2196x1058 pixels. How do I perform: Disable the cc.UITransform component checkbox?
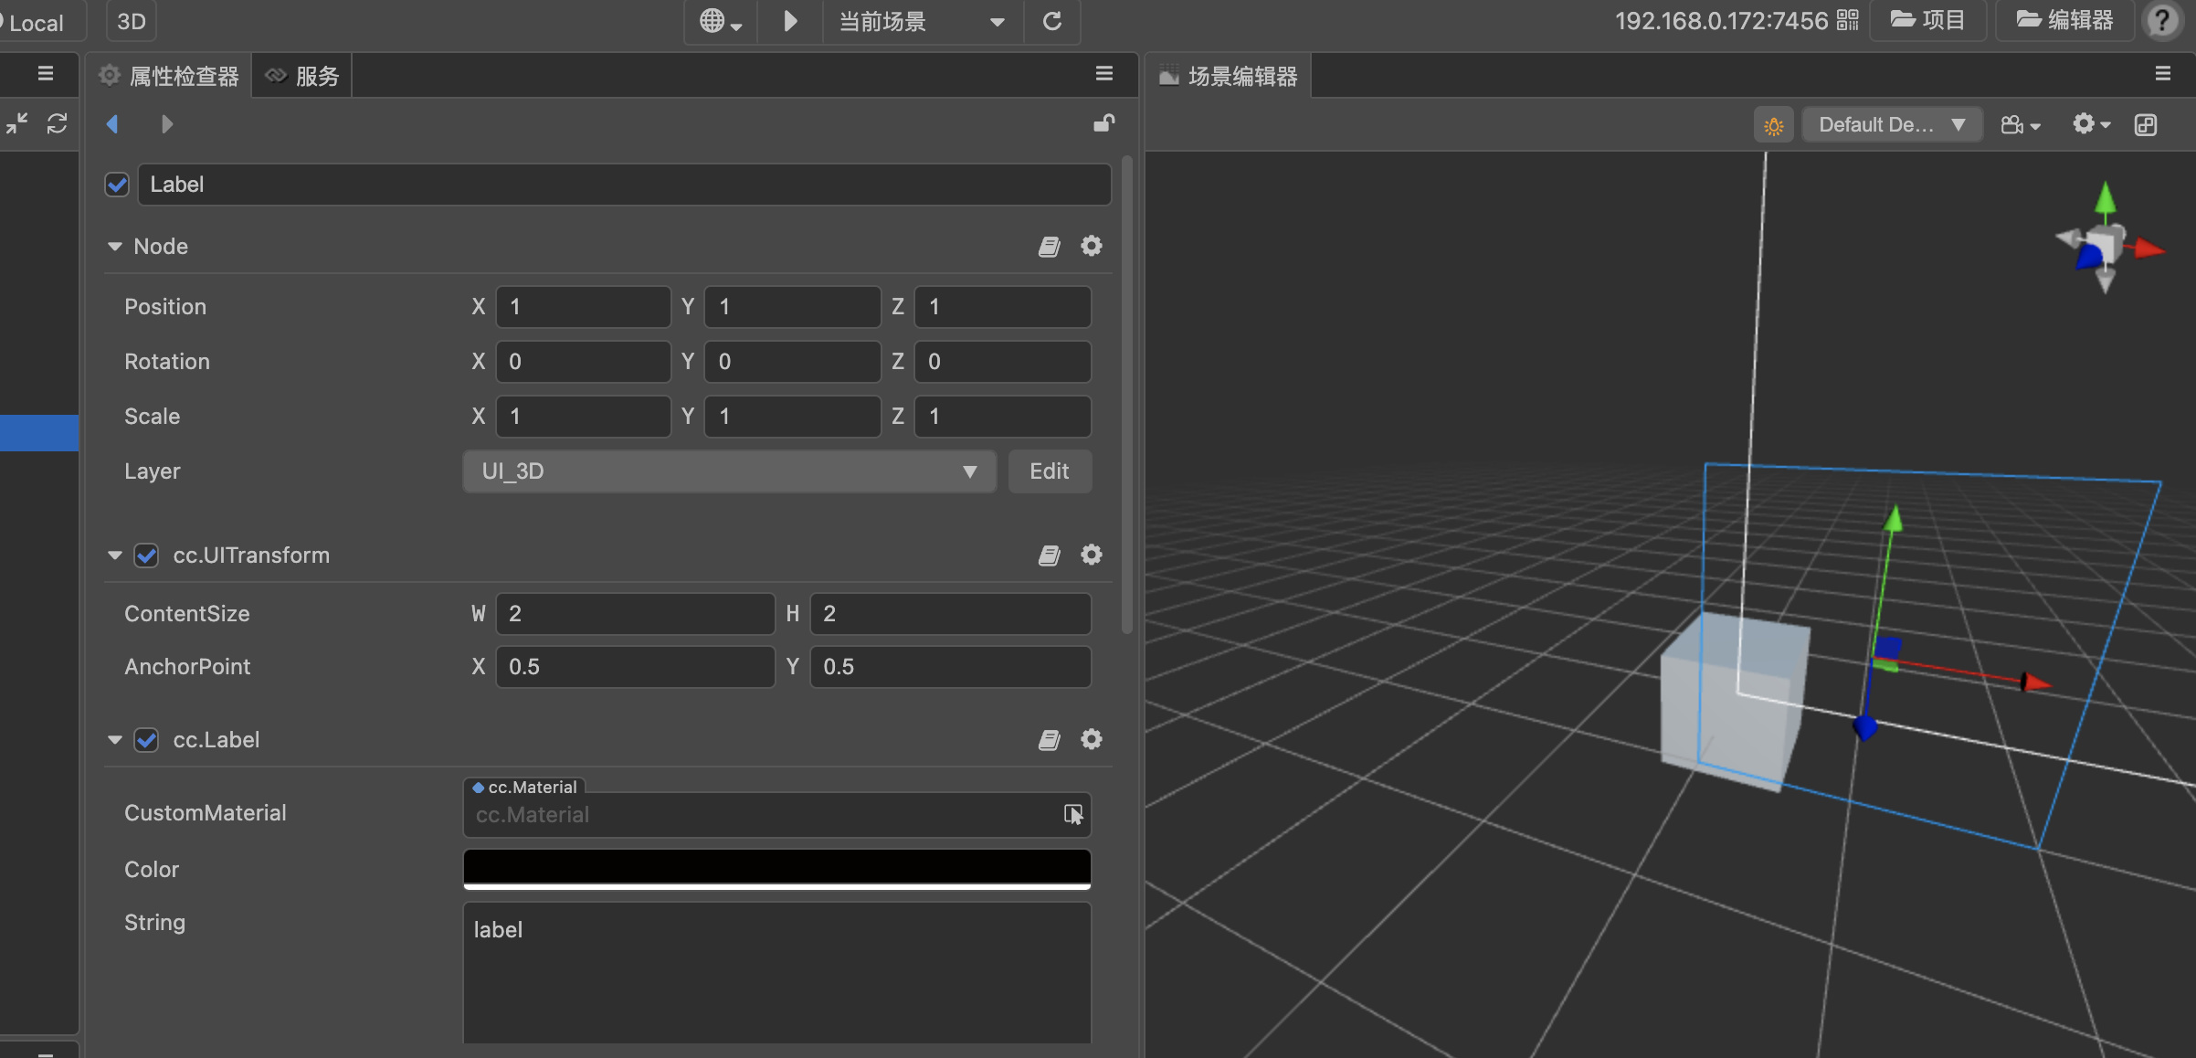(146, 555)
